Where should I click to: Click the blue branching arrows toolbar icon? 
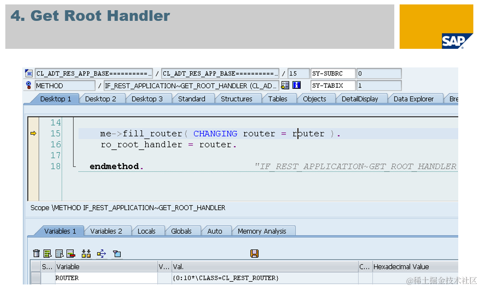coord(101,253)
